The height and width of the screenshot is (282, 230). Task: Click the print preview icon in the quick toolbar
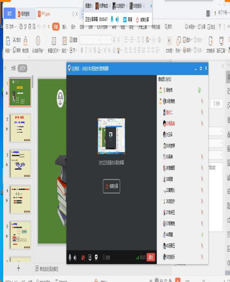pos(34,27)
